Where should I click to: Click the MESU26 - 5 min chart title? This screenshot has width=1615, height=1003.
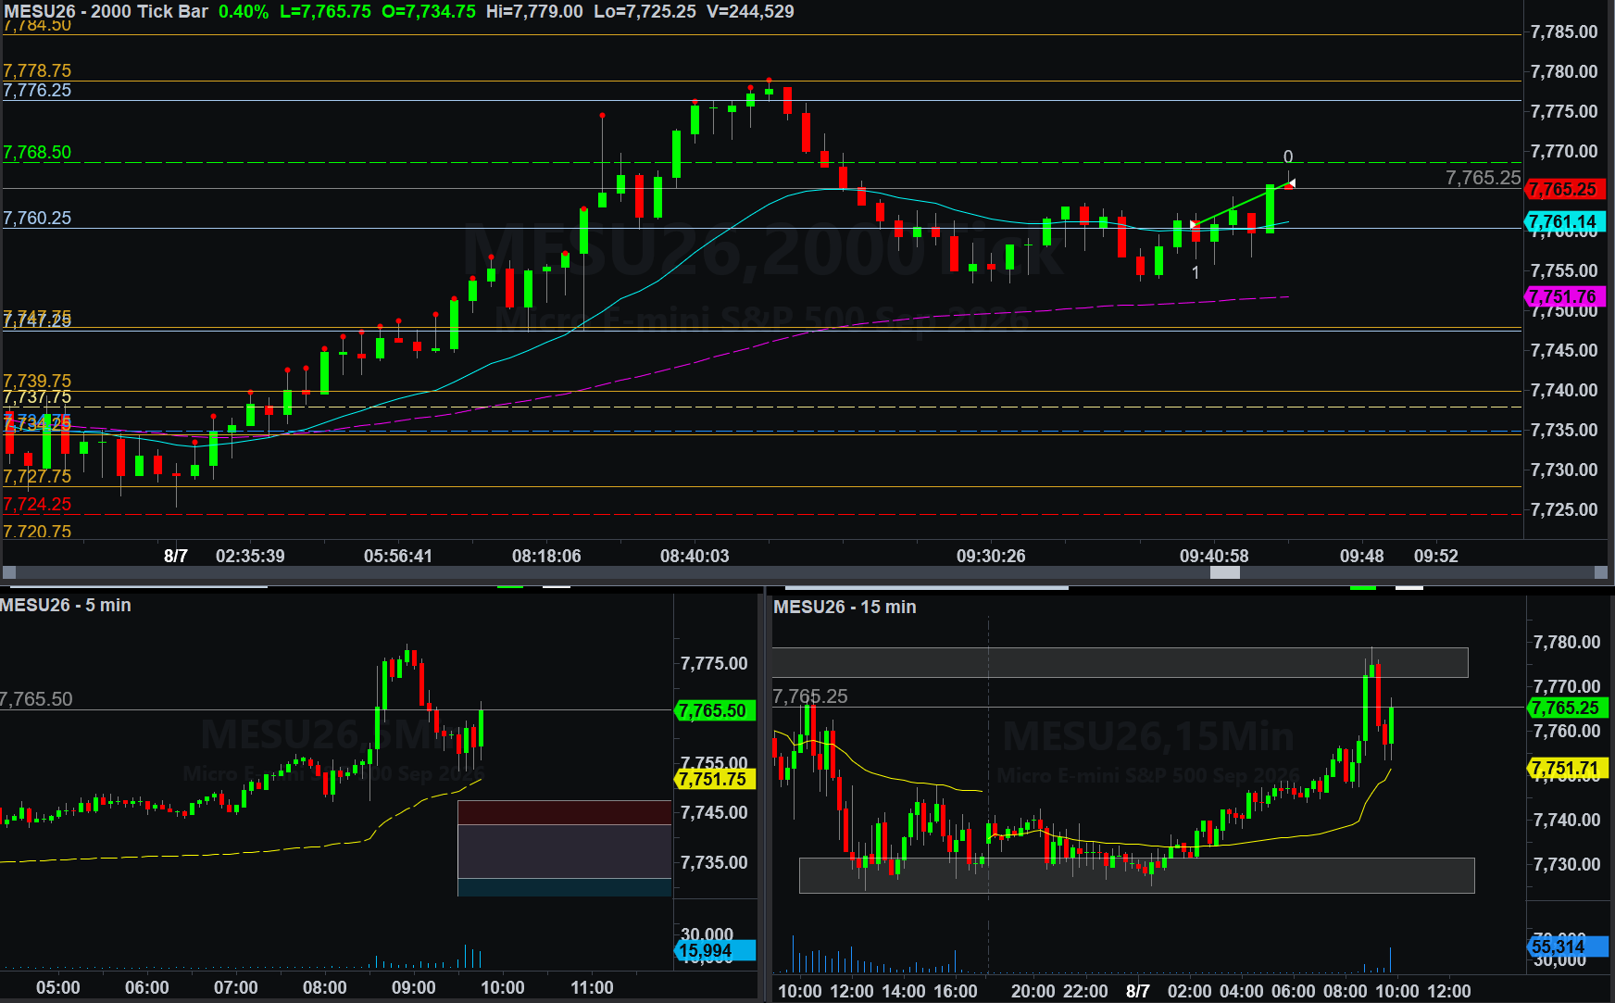click(66, 606)
